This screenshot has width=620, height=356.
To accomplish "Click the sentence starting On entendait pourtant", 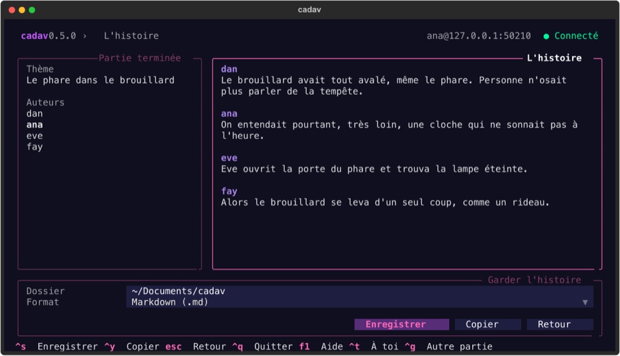I will tap(399, 130).
